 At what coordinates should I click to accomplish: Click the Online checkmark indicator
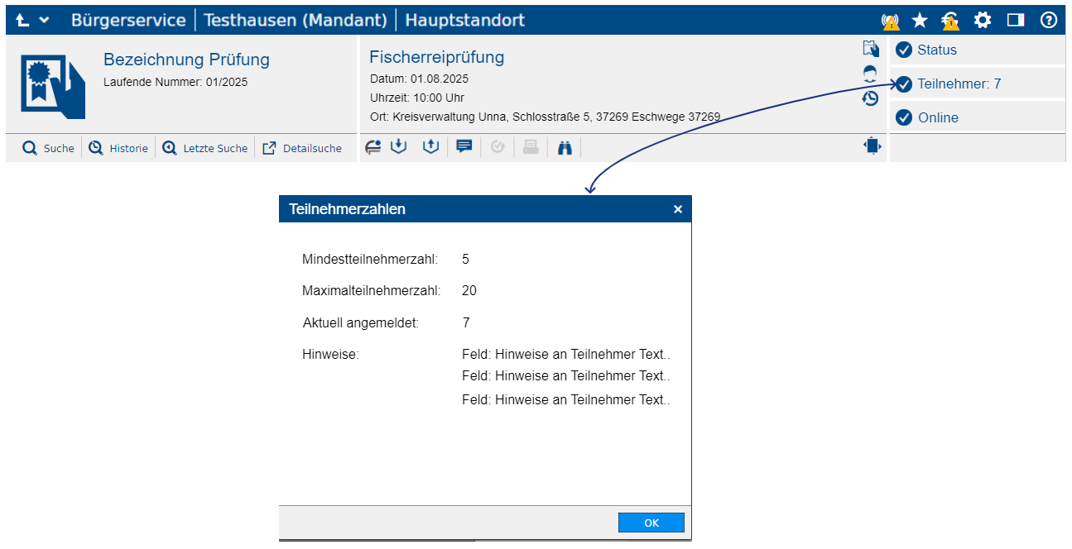904,117
